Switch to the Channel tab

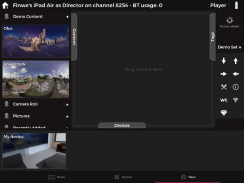123,177
